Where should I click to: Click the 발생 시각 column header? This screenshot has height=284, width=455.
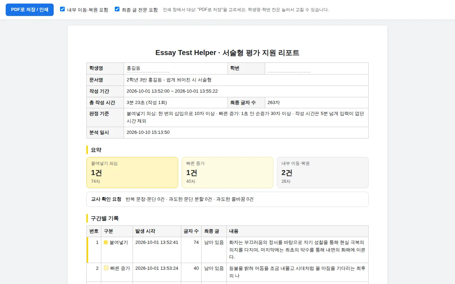pos(157,231)
